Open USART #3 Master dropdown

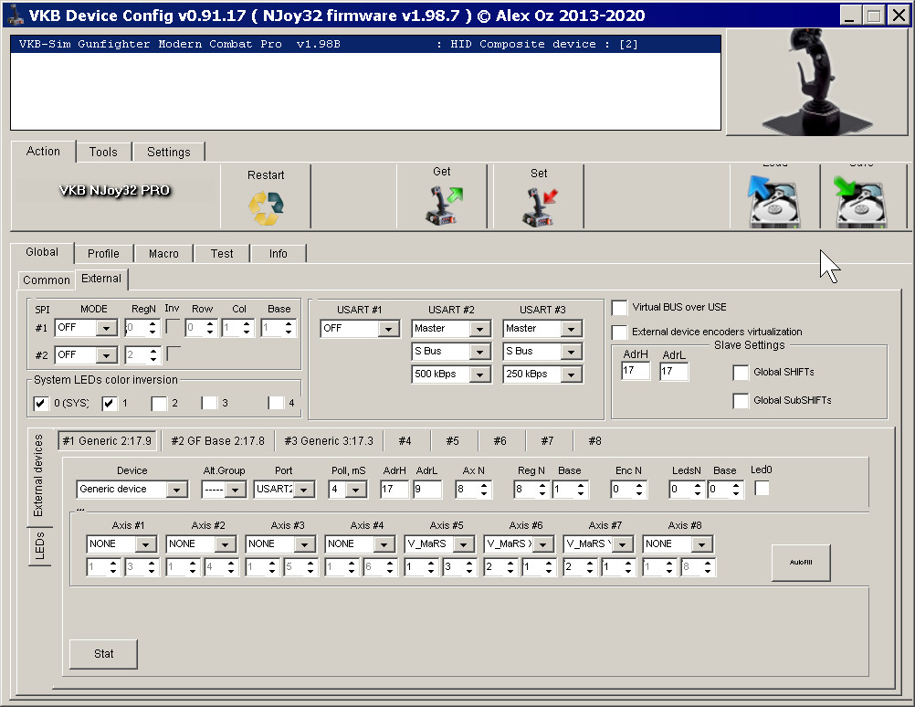571,329
